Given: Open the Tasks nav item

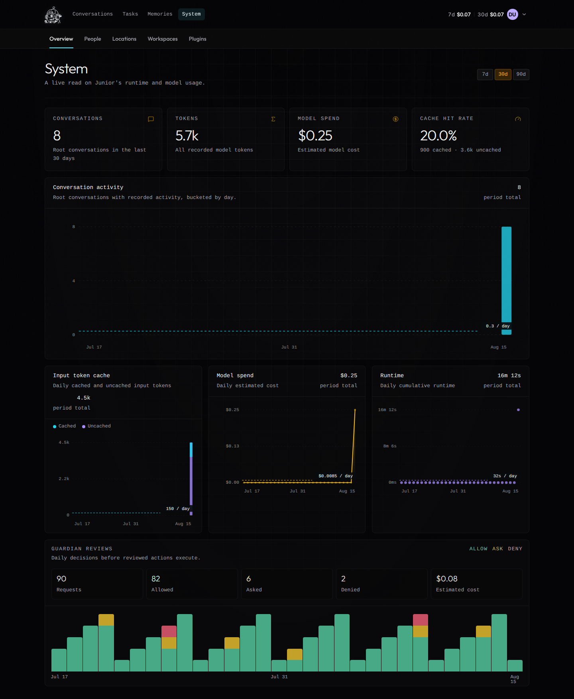Looking at the screenshot, I should click(x=130, y=14).
